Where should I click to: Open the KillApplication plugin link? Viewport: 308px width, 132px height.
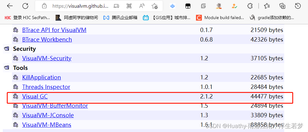[x=41, y=77]
